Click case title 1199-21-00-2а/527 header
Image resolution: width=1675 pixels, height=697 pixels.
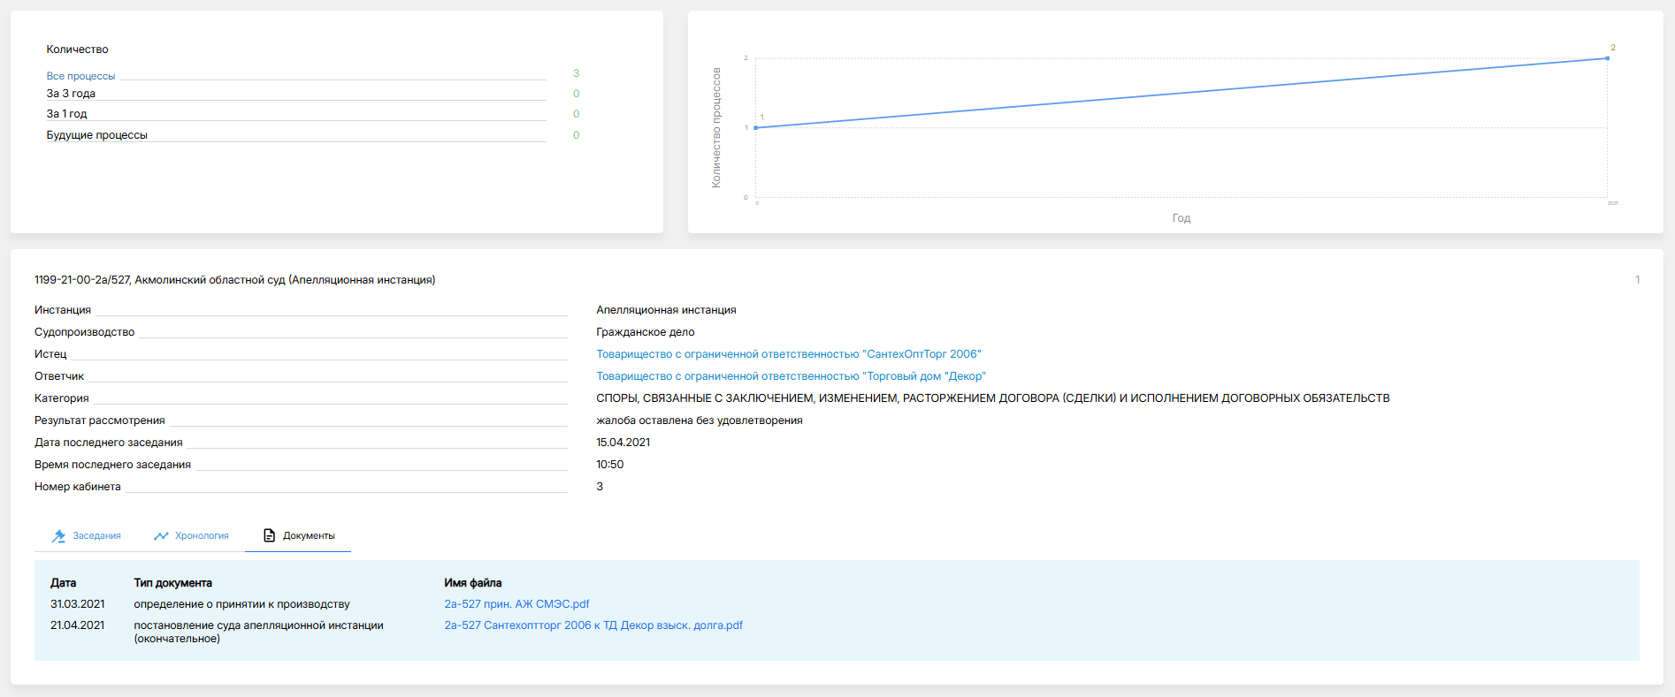pyautogui.click(x=234, y=280)
